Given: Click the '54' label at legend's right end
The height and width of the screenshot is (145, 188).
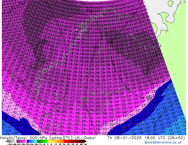Looking at the screenshot, I should click(x=85, y=144).
